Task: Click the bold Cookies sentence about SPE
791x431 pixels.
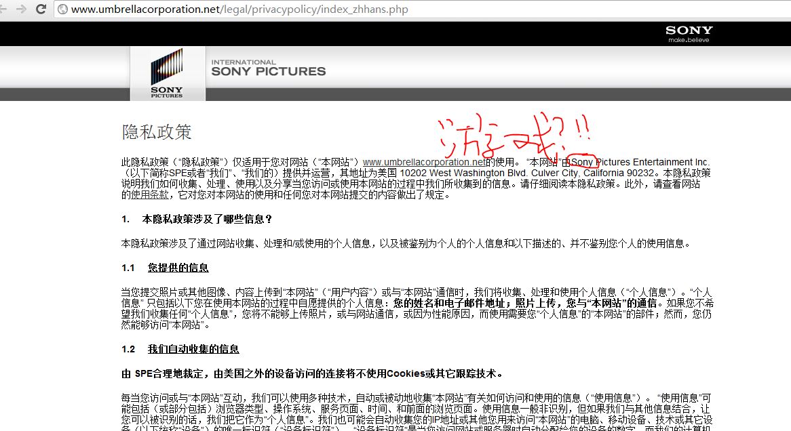Action: tap(312, 373)
